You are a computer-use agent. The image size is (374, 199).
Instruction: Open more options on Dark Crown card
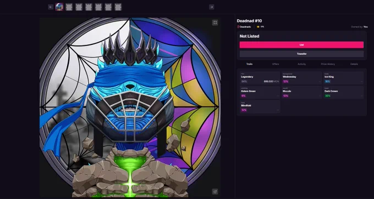pos(361,96)
